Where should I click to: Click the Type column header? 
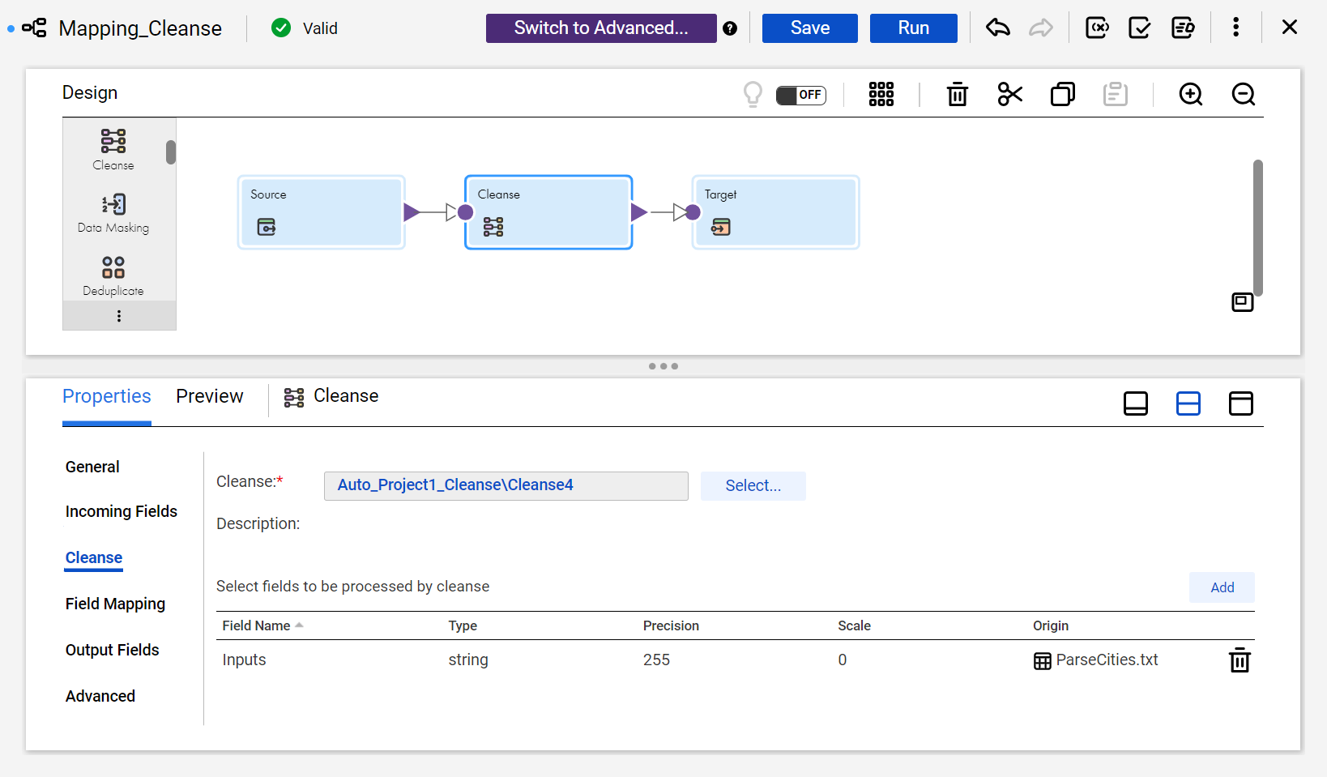pyautogui.click(x=463, y=625)
